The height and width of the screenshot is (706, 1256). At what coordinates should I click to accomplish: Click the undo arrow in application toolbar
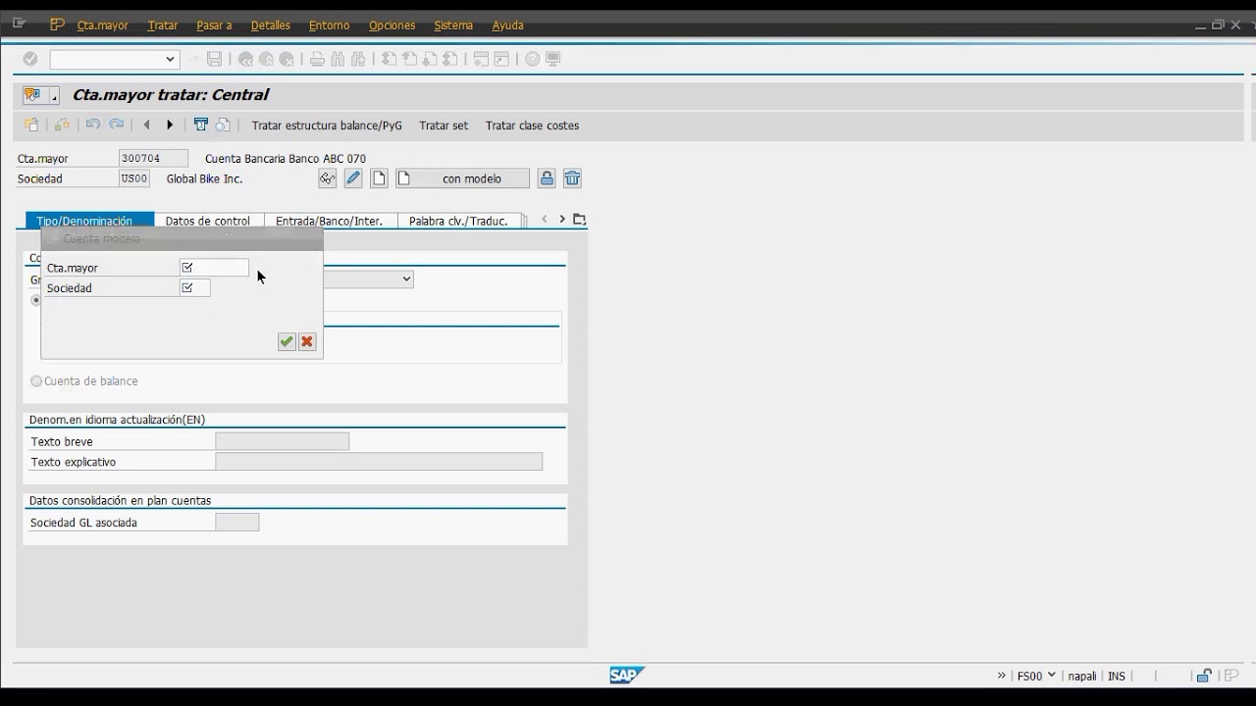pyautogui.click(x=93, y=125)
